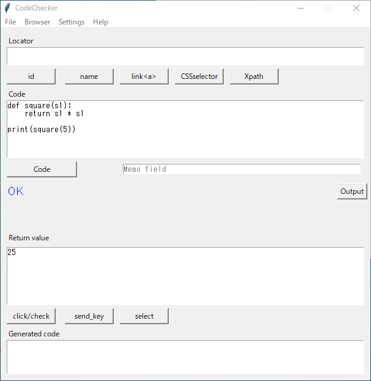This screenshot has height=381, width=371.
Task: Focus the Locator input field
Action: click(x=186, y=56)
